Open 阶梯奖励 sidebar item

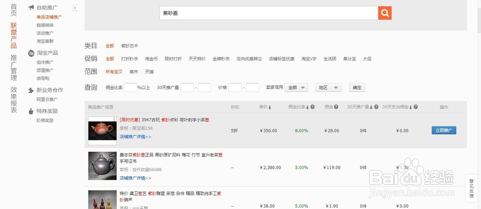45,120
